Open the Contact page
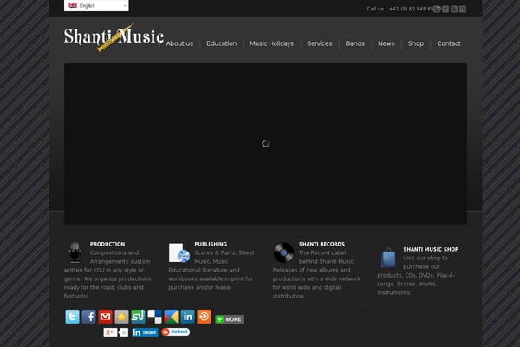Viewport: 520px width, 347px height. pos(449,43)
